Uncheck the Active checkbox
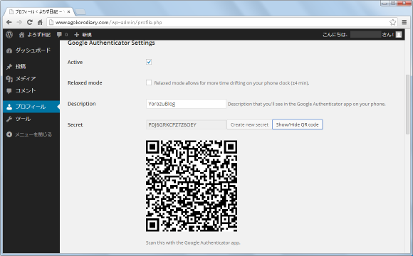 click(x=149, y=62)
